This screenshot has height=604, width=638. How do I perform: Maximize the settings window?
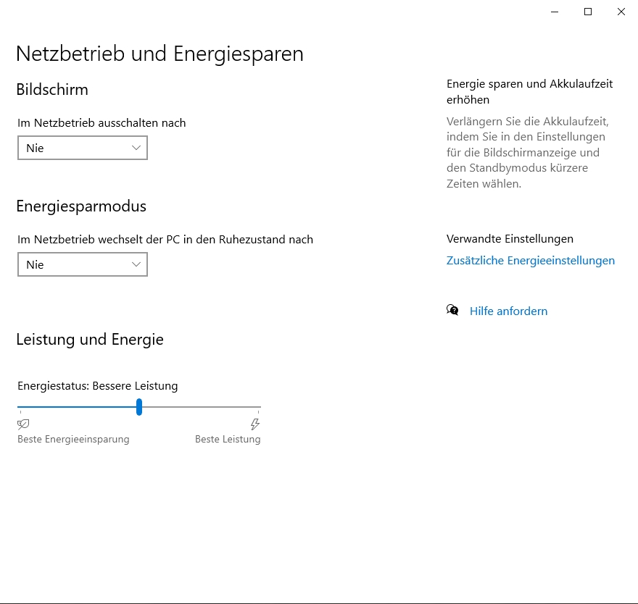[x=588, y=12]
